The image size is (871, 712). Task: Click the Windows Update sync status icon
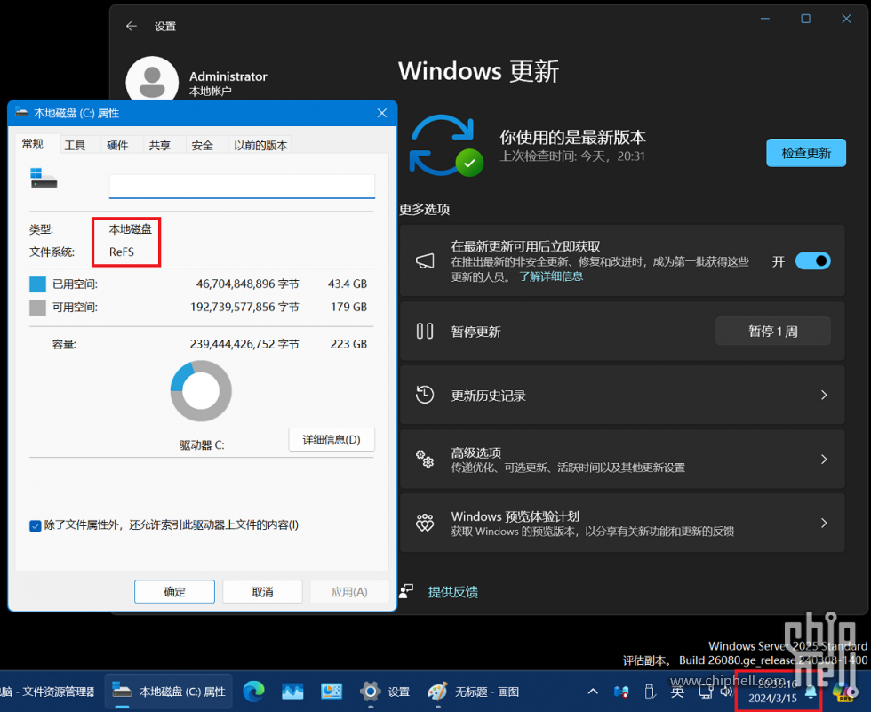coord(446,146)
